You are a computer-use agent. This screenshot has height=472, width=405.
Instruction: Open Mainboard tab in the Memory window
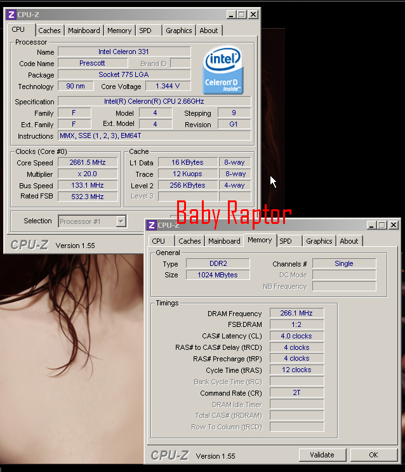(x=224, y=241)
